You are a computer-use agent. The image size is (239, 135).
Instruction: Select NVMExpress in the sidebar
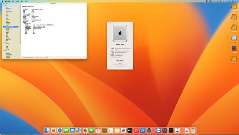pyautogui.click(x=9, y=11)
